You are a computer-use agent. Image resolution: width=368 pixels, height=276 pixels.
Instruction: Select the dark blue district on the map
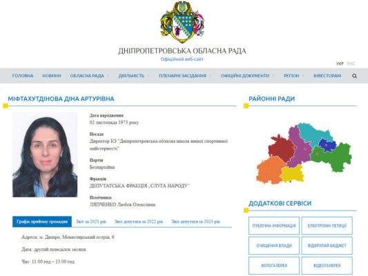pos(327,145)
